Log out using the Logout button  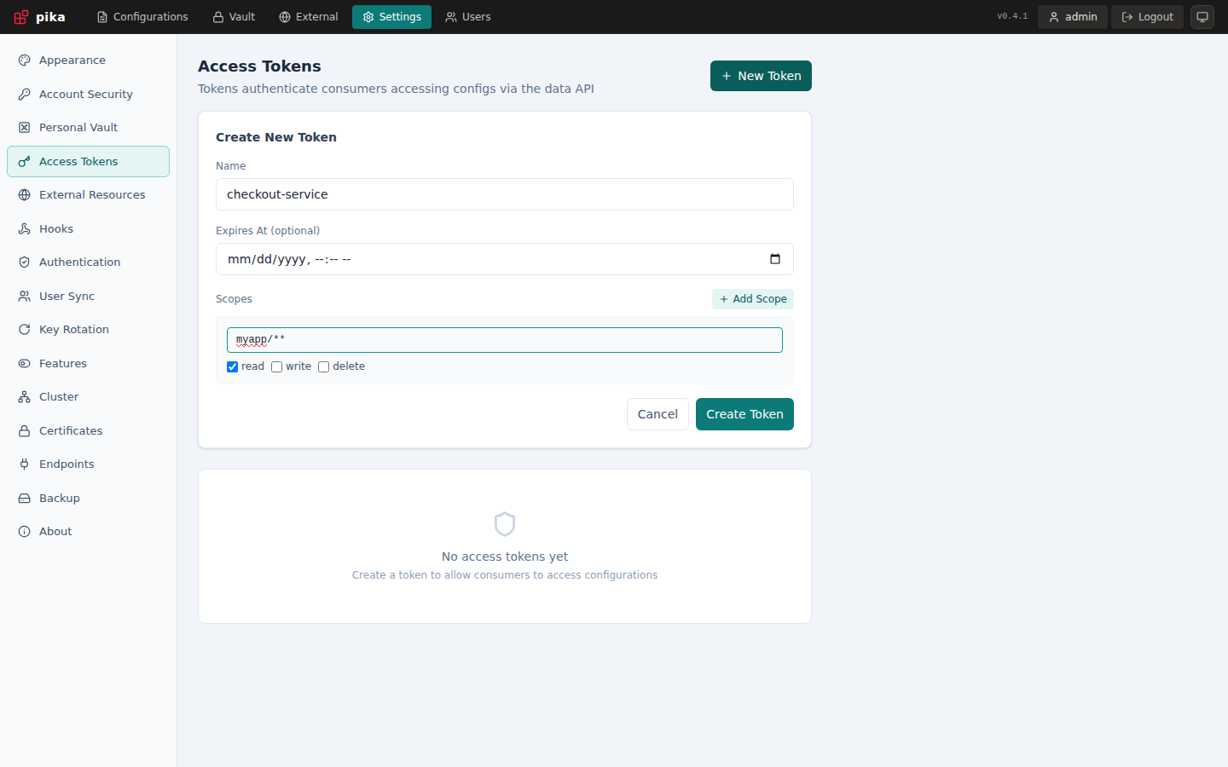coord(1147,17)
